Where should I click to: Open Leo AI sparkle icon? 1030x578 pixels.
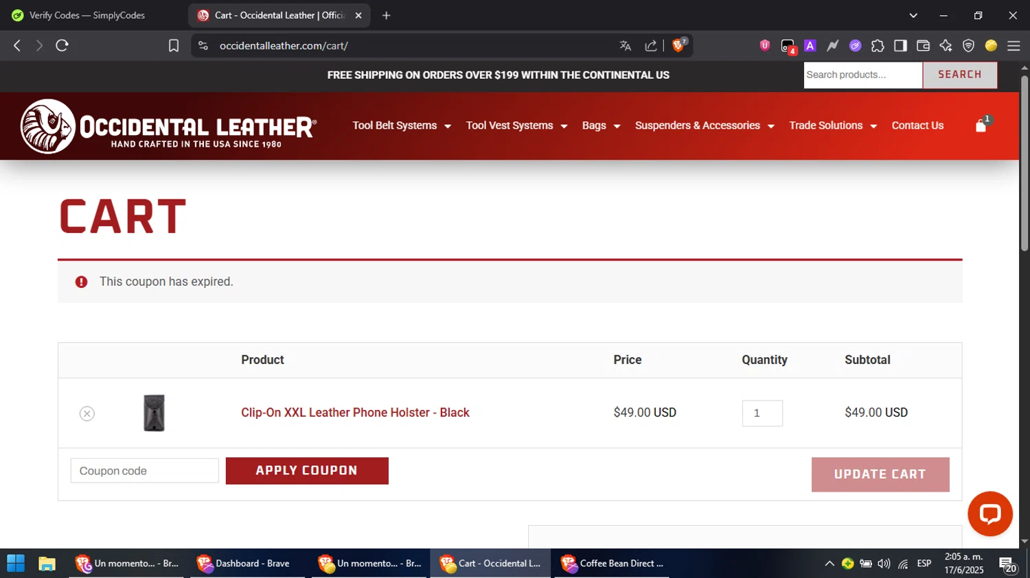click(x=946, y=45)
